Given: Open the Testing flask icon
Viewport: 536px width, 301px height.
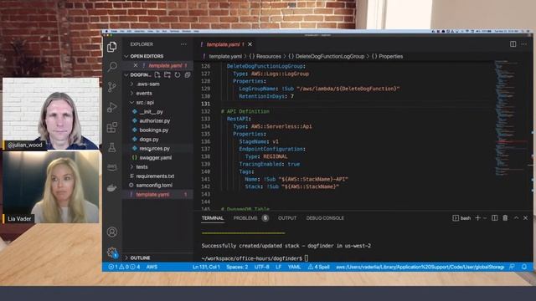Looking at the screenshot, I should tap(112, 147).
